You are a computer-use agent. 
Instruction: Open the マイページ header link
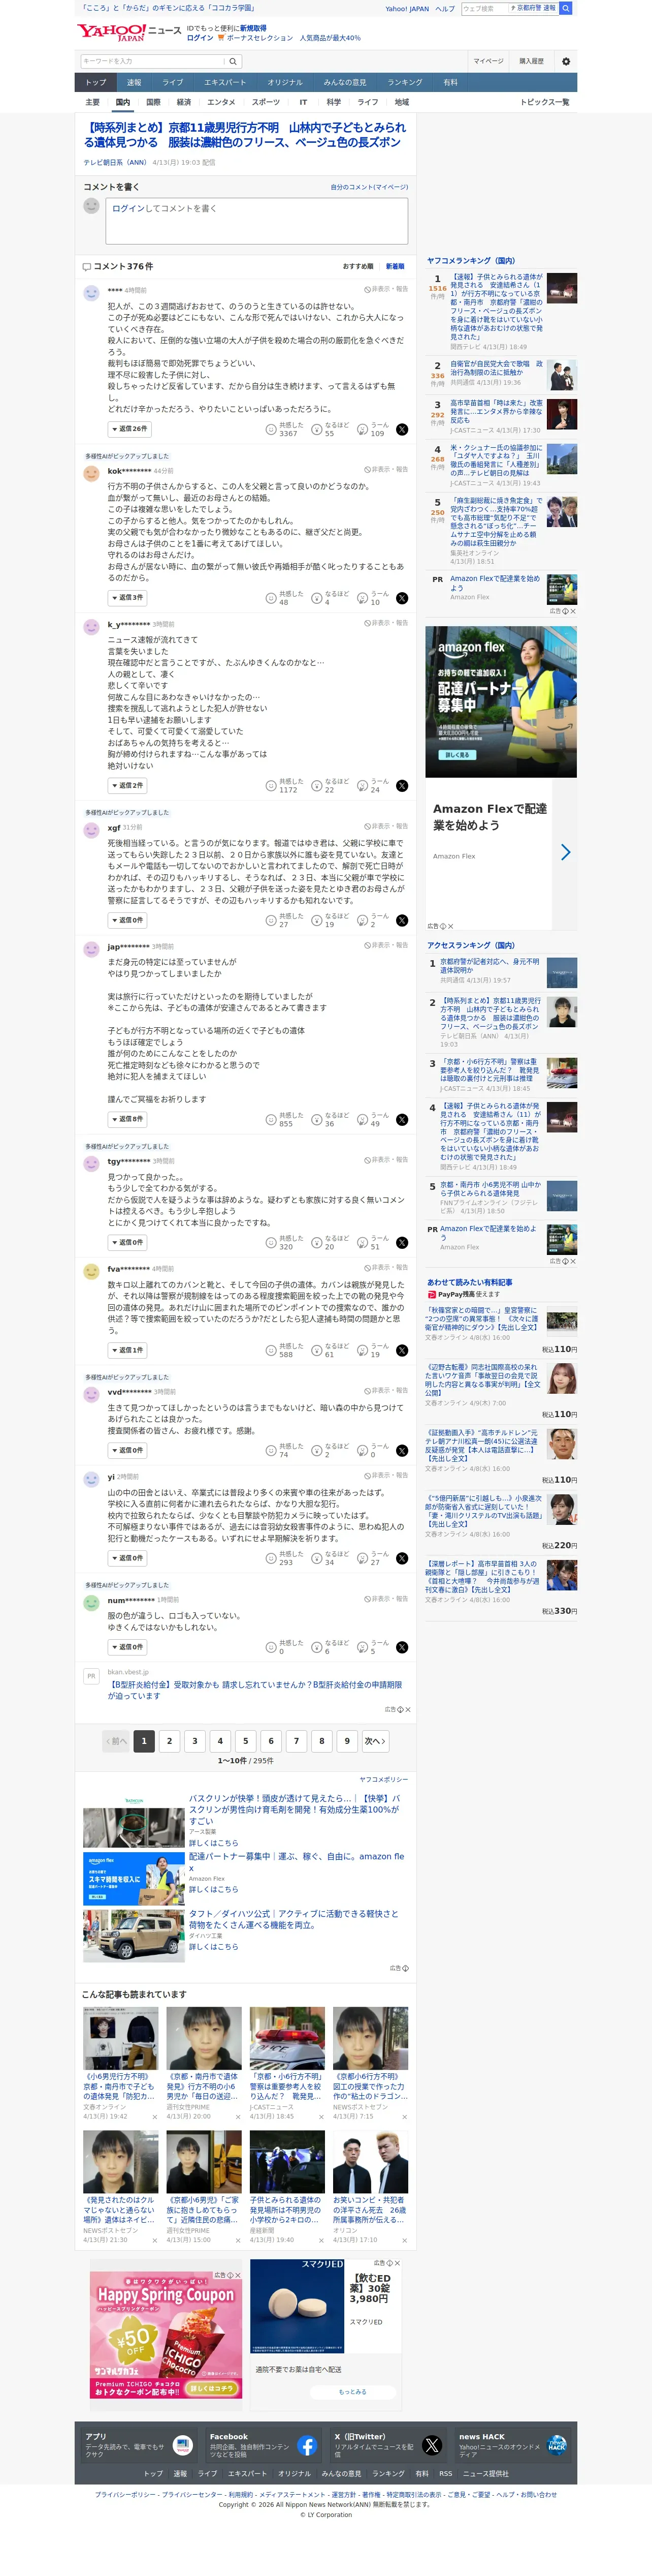[x=488, y=61]
